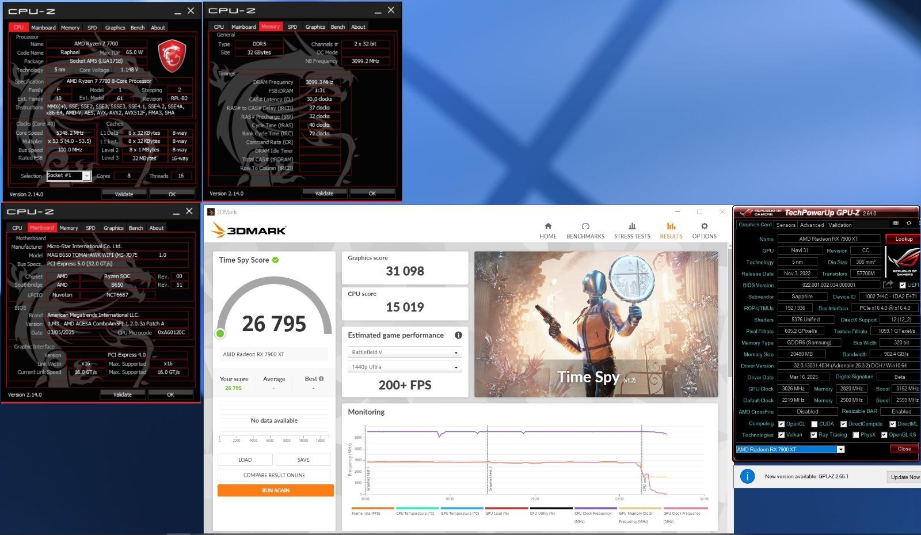
Task: Toggle the Vulkan checkbox
Action: (781, 435)
